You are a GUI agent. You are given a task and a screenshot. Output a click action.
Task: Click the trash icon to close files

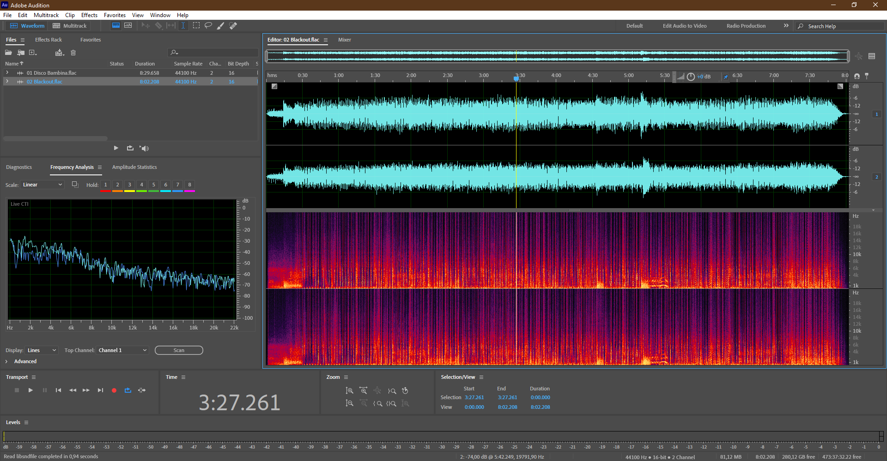pyautogui.click(x=73, y=53)
